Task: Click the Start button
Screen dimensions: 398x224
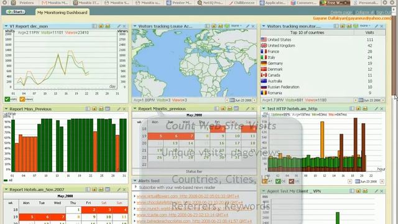Action: click(x=16, y=12)
